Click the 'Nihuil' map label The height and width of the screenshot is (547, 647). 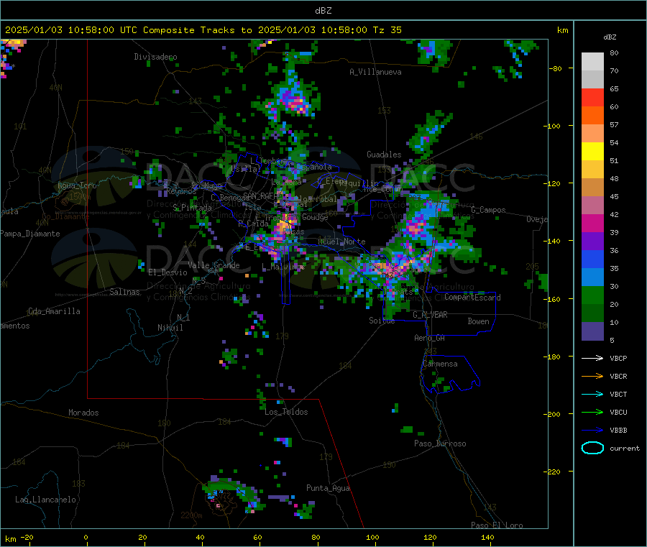click(170, 328)
